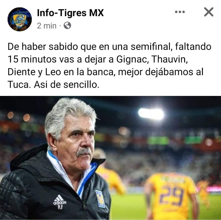Open the Info-Tigres MX profile avatar
Image resolution: width=221 pixels, height=220 pixels.
point(20,19)
